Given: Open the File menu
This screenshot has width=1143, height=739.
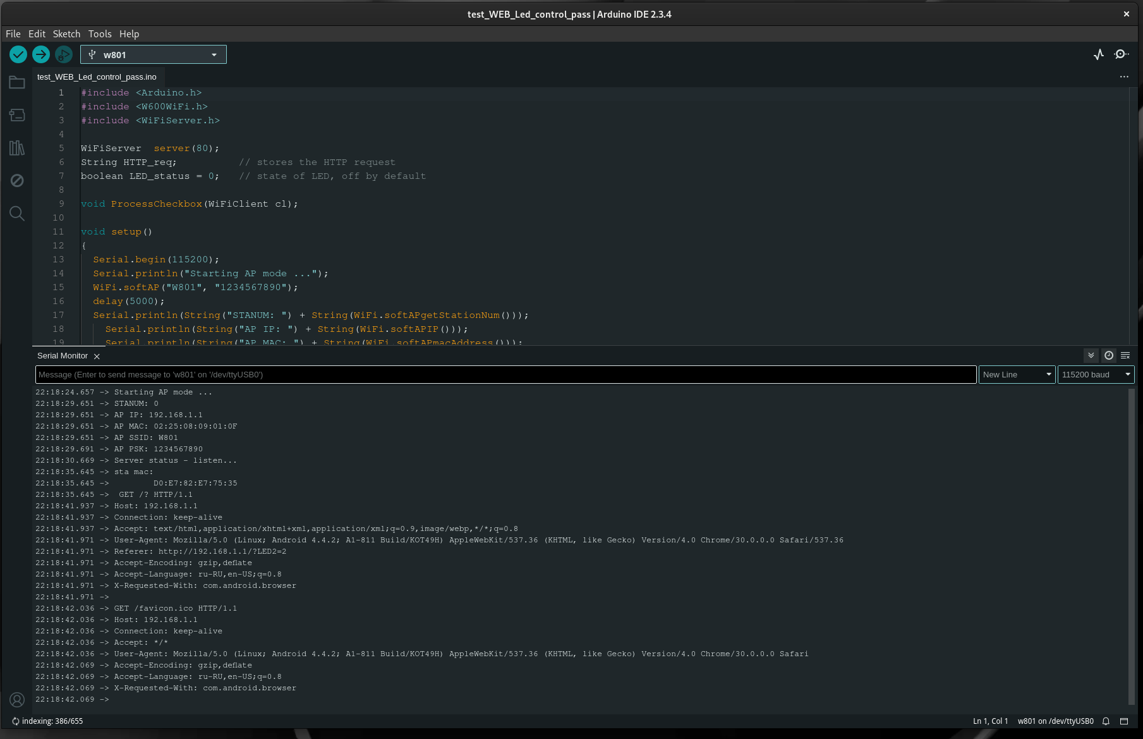Looking at the screenshot, I should (x=13, y=34).
